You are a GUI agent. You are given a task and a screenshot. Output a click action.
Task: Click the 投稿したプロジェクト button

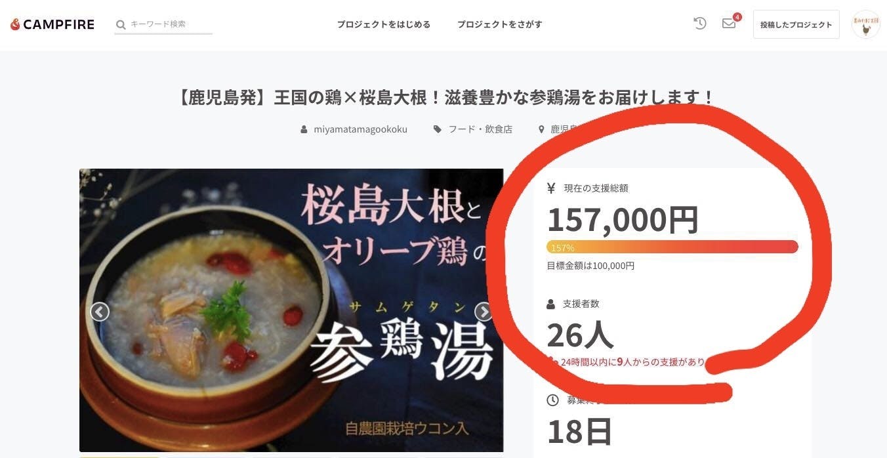pos(796,24)
